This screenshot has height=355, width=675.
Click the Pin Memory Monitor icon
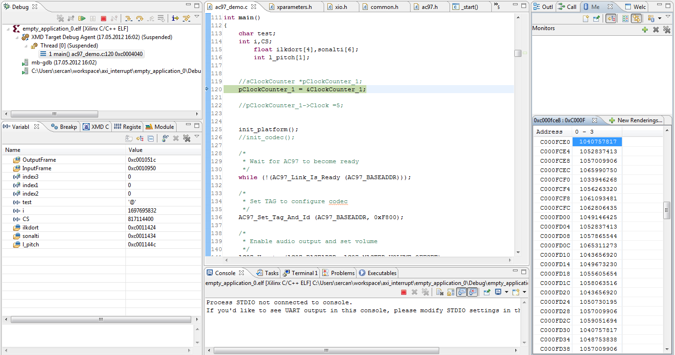pyautogui.click(x=597, y=18)
